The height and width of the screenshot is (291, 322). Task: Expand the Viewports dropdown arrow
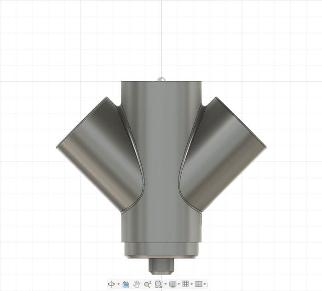(205, 285)
